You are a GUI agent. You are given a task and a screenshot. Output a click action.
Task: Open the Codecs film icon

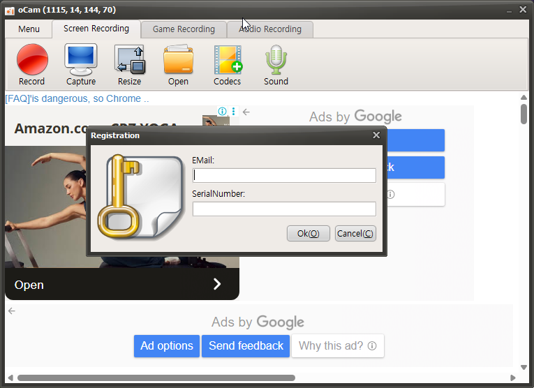(x=228, y=59)
